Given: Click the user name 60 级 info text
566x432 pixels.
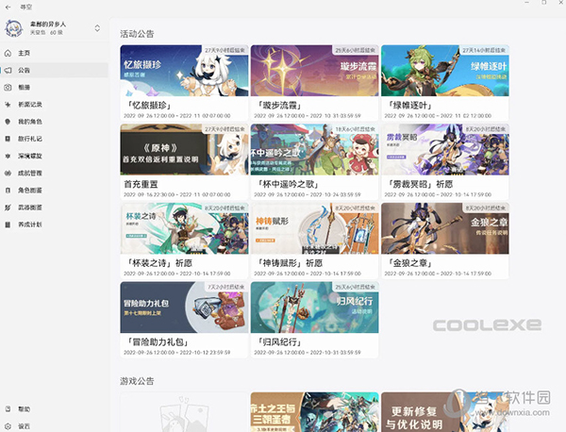Looking at the screenshot, I should pos(46,32).
